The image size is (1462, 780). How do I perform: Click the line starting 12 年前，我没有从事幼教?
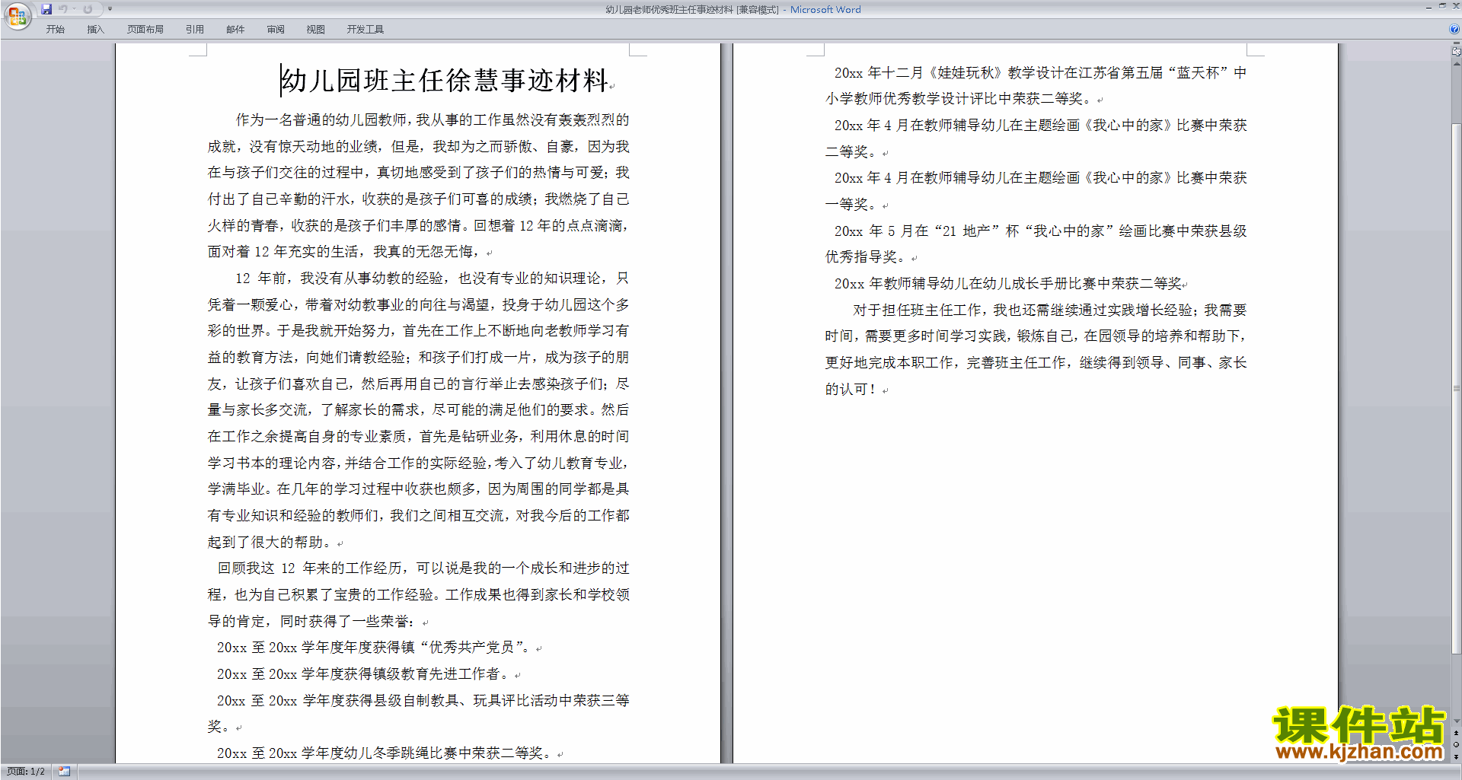tap(433, 279)
